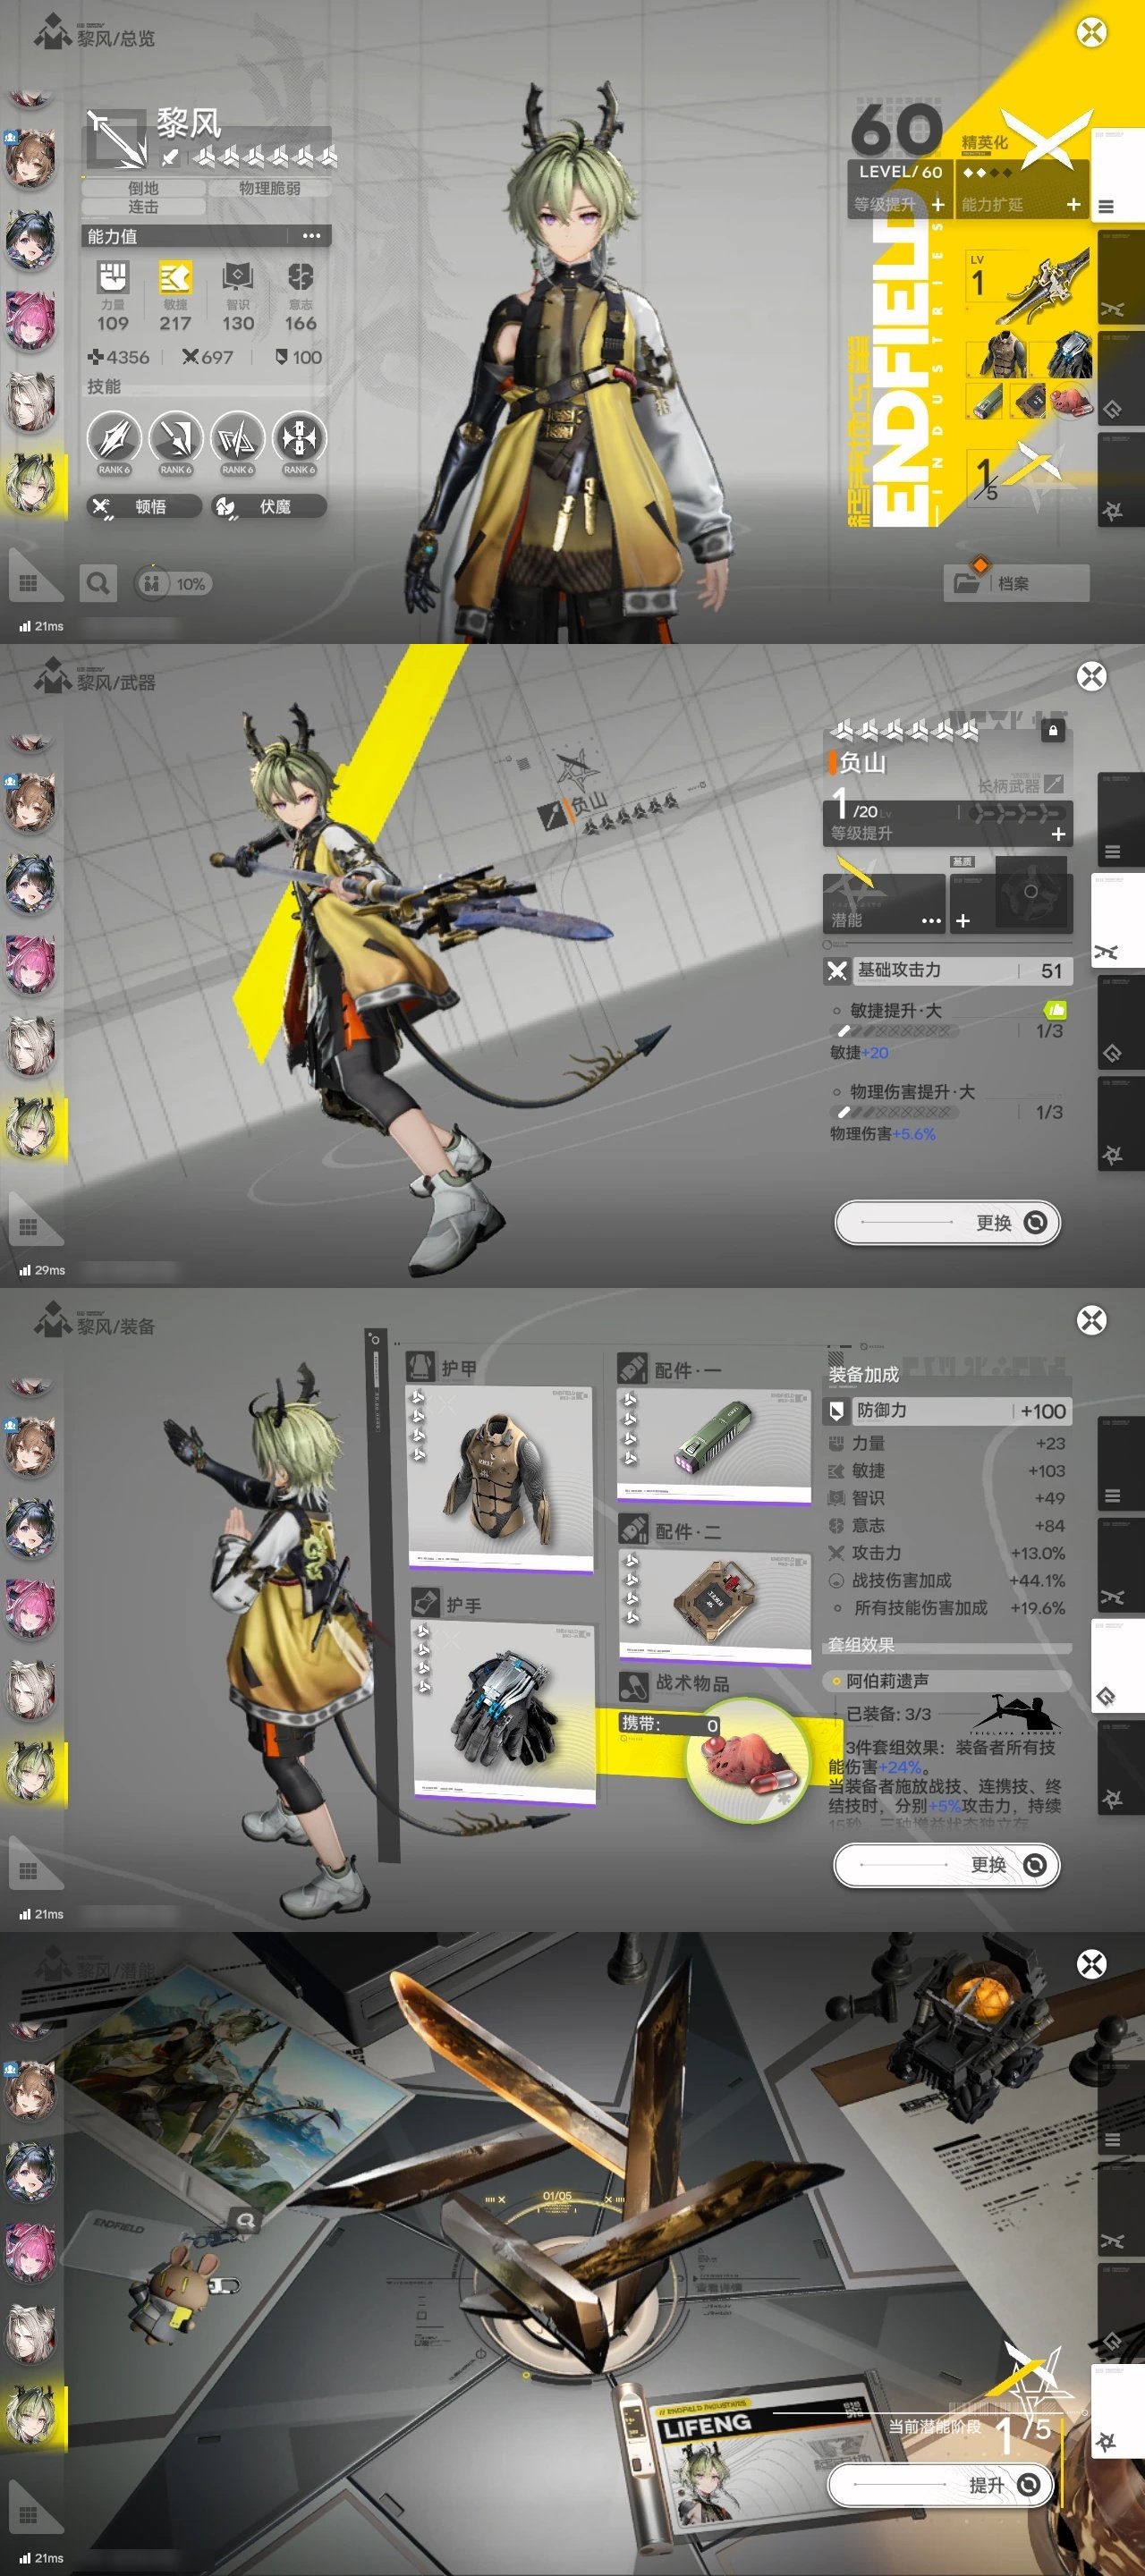The image size is (1145, 2576).
Task: Click the 敏捷 agility stat icon
Action: coord(175,278)
